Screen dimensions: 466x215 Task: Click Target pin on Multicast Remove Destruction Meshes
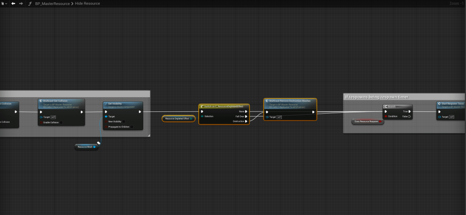267,117
